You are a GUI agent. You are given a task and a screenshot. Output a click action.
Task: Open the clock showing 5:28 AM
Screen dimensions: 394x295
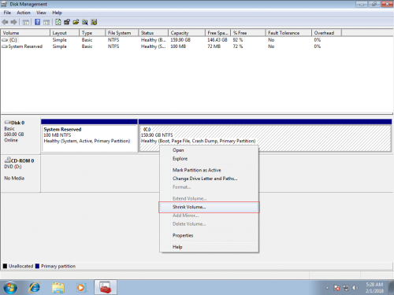click(x=374, y=288)
